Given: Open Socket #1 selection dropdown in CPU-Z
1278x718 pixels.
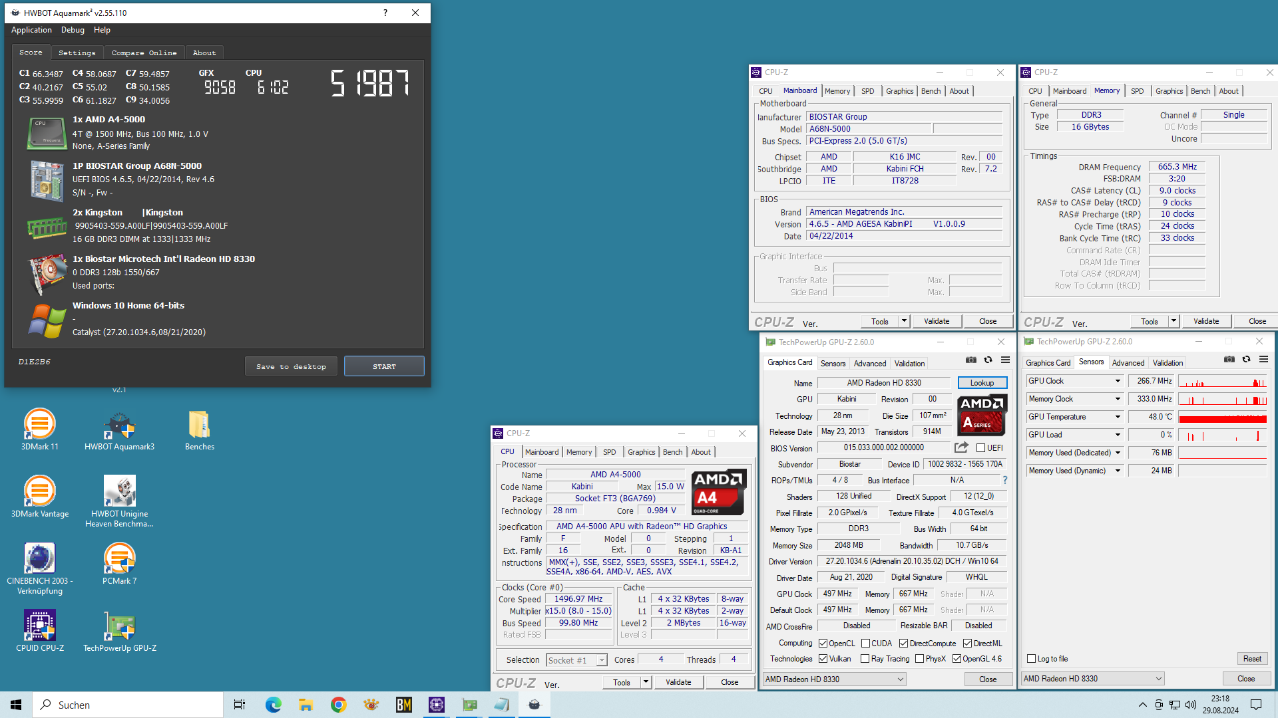Looking at the screenshot, I should click(576, 660).
